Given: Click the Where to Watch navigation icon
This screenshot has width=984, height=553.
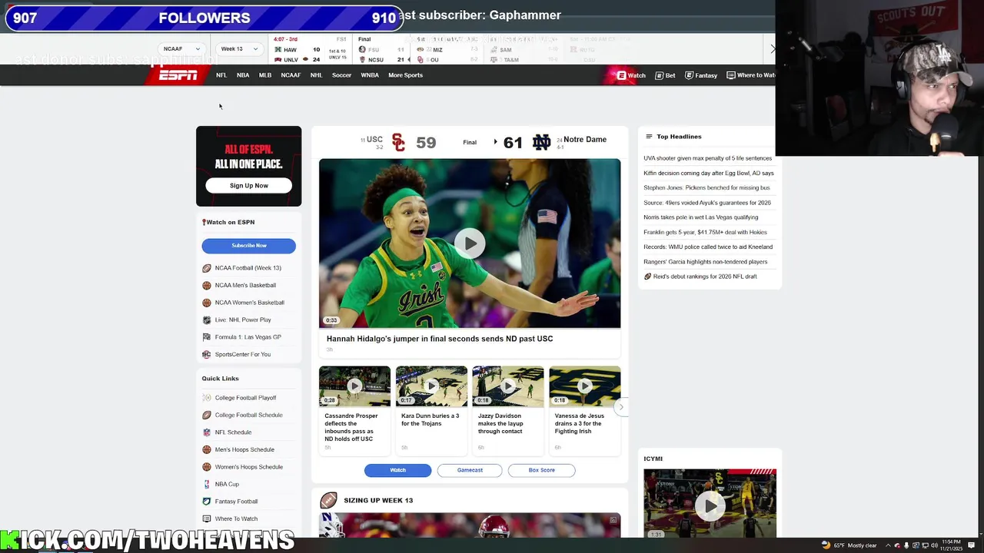Looking at the screenshot, I should pyautogui.click(x=731, y=75).
